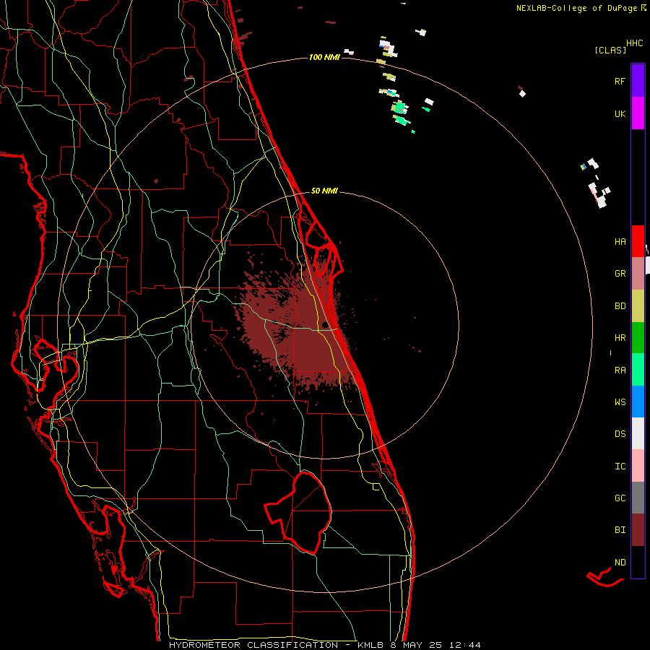This screenshot has height=650, width=650.
Task: Click the Lake Okeechobee outline on the map
Action: (x=298, y=513)
